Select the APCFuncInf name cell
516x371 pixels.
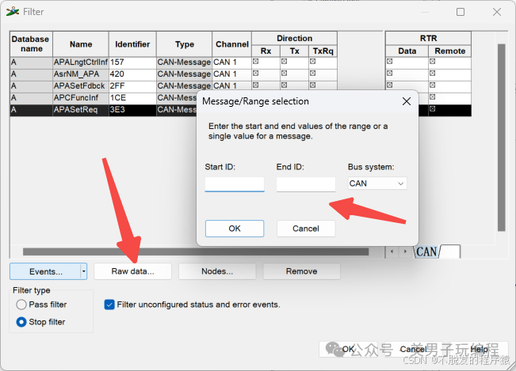81,98
